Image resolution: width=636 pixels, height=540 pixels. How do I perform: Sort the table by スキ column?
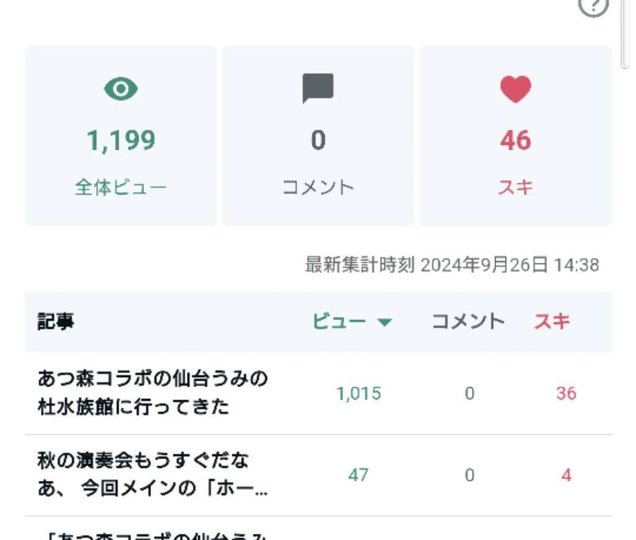point(552,321)
